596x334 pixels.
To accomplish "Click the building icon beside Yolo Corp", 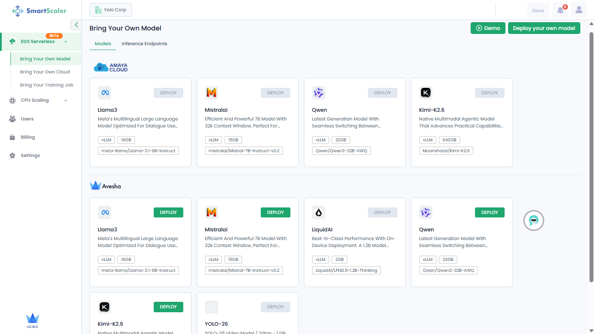I will tap(98, 10).
